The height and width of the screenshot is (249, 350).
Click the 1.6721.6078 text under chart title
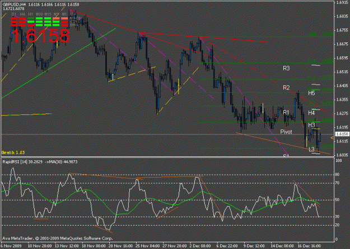(13, 9)
